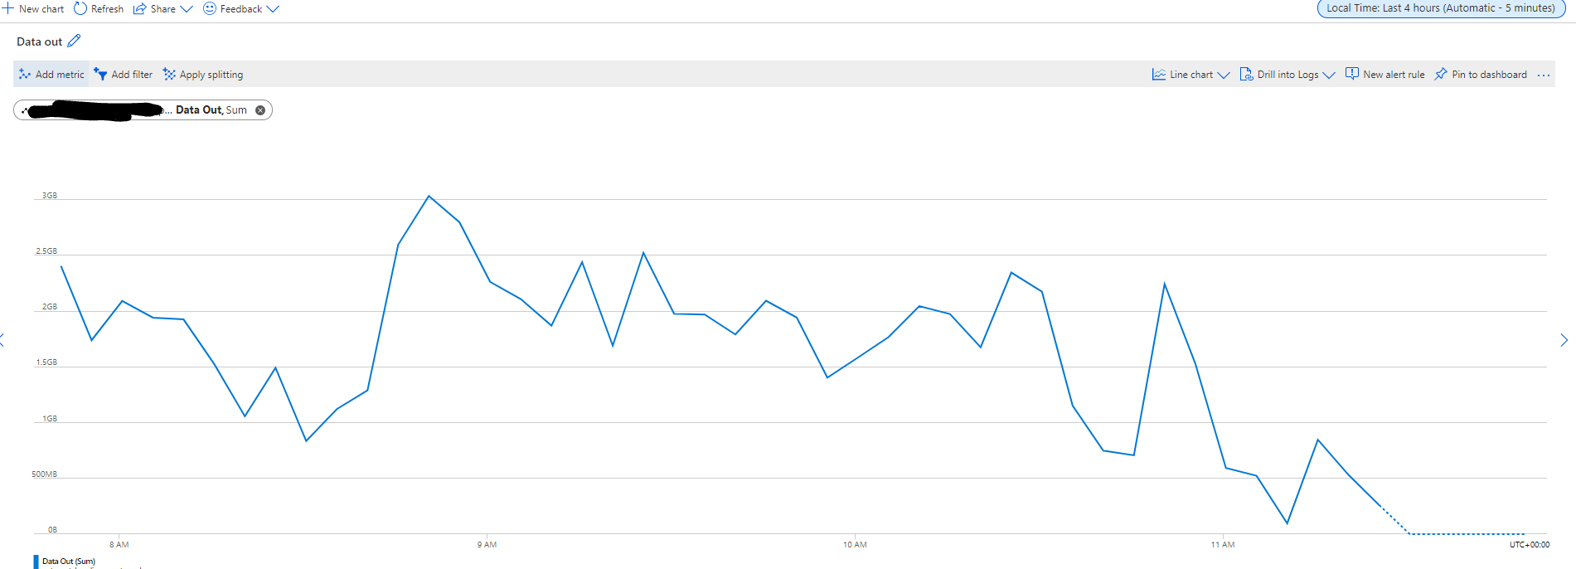Open the Line chart type dropdown
Screen dimensions: 1576x569
(1224, 74)
